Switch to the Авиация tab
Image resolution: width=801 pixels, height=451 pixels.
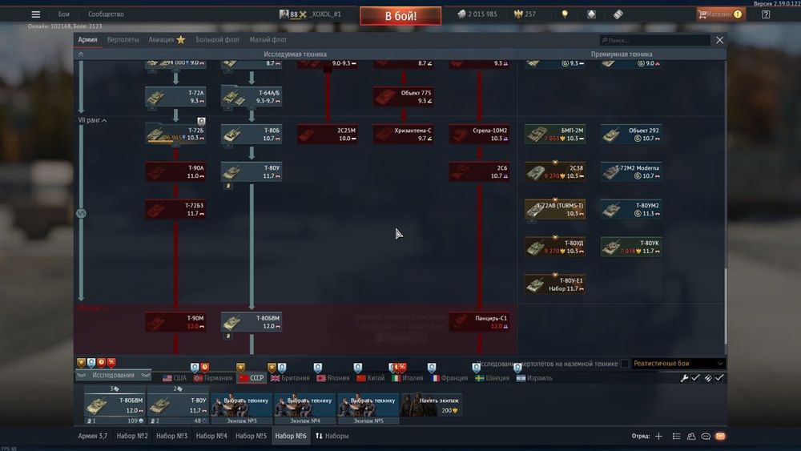click(x=167, y=39)
